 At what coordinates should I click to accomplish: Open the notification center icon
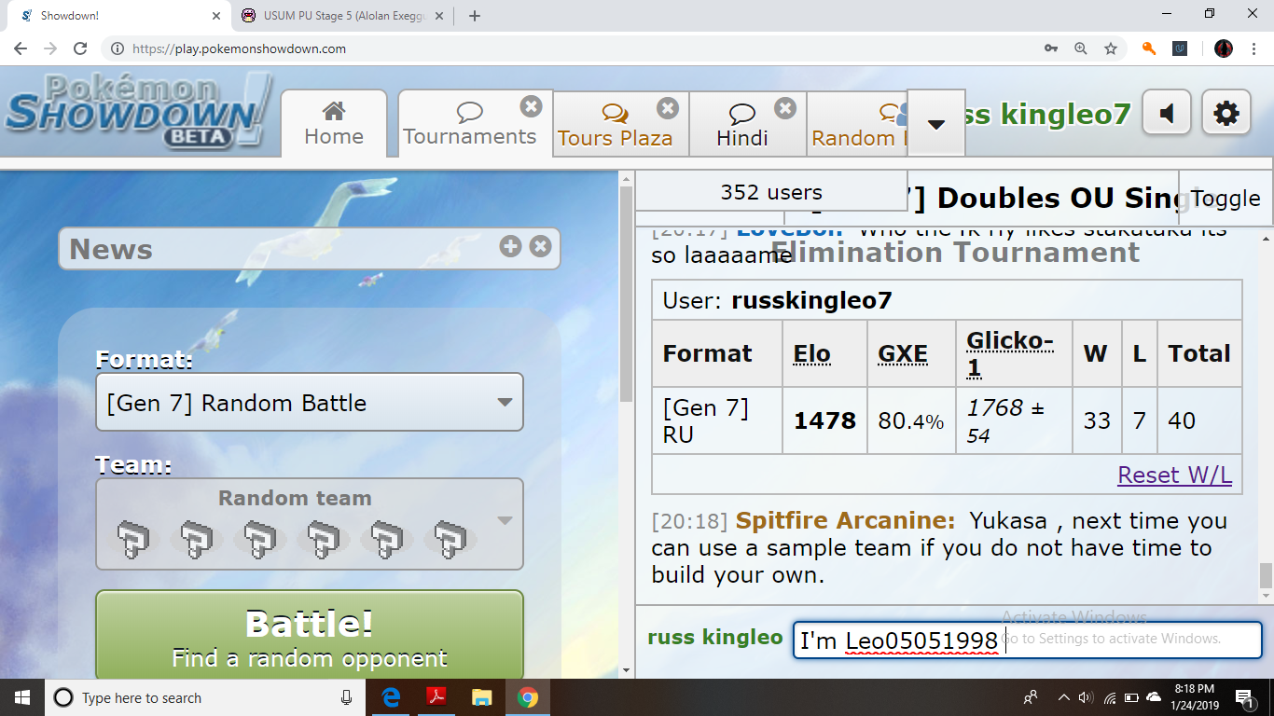[x=1244, y=697]
